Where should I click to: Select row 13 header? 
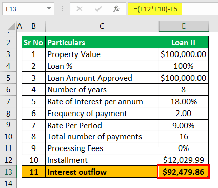[8, 172]
